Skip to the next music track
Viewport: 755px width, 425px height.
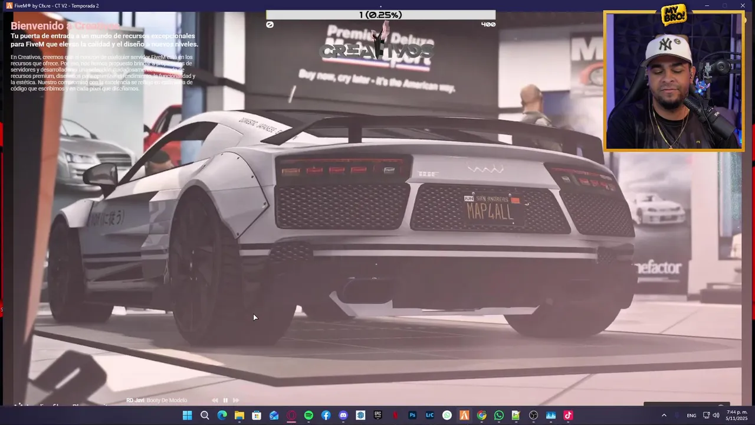pos(236,400)
